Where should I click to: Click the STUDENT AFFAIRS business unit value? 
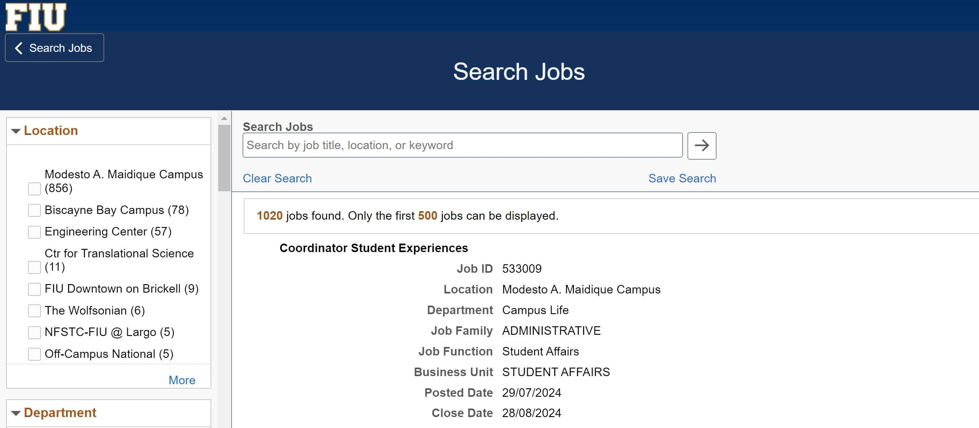point(556,372)
